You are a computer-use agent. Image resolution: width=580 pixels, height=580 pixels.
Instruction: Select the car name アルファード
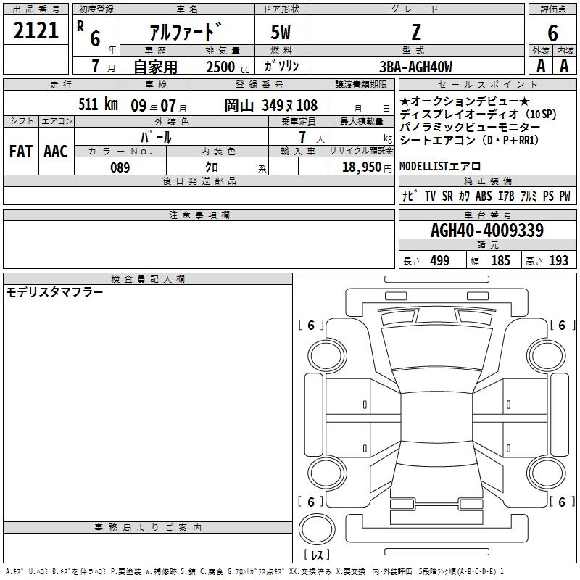click(x=186, y=31)
